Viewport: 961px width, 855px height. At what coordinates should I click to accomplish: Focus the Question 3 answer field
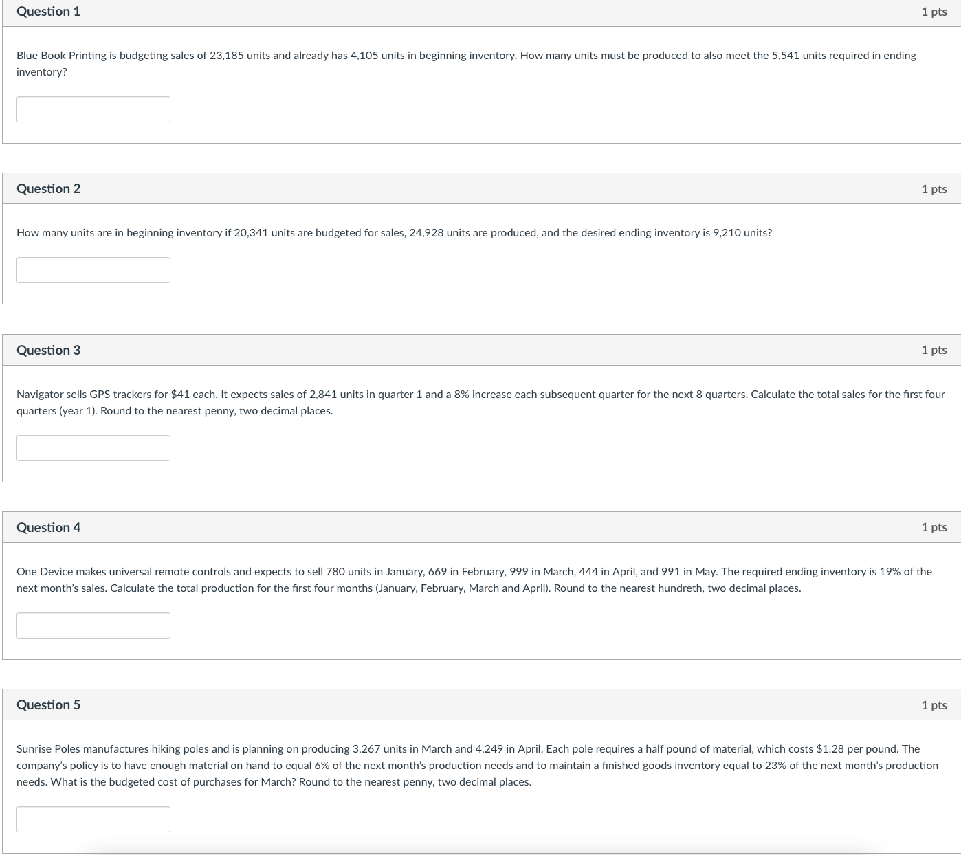point(93,448)
